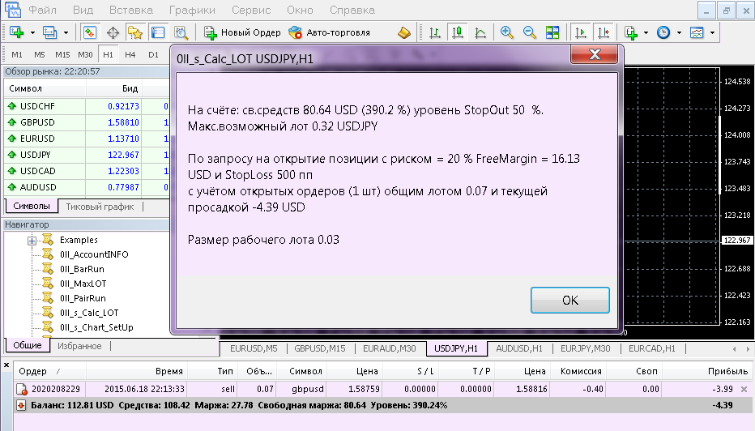Select the Line Chart icon
The image size is (755, 431).
tap(480, 32)
